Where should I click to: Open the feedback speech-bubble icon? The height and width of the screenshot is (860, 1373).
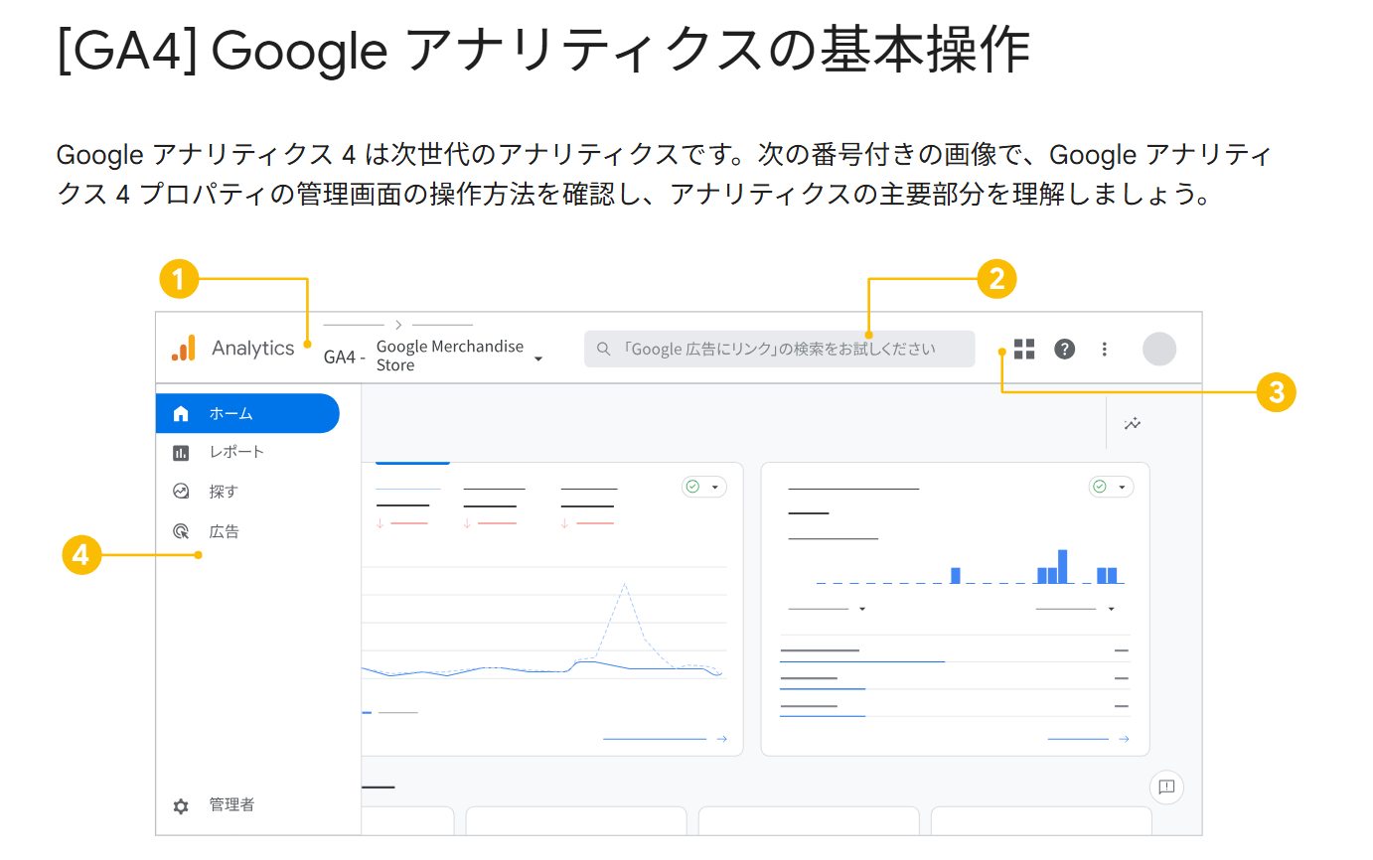(1165, 787)
